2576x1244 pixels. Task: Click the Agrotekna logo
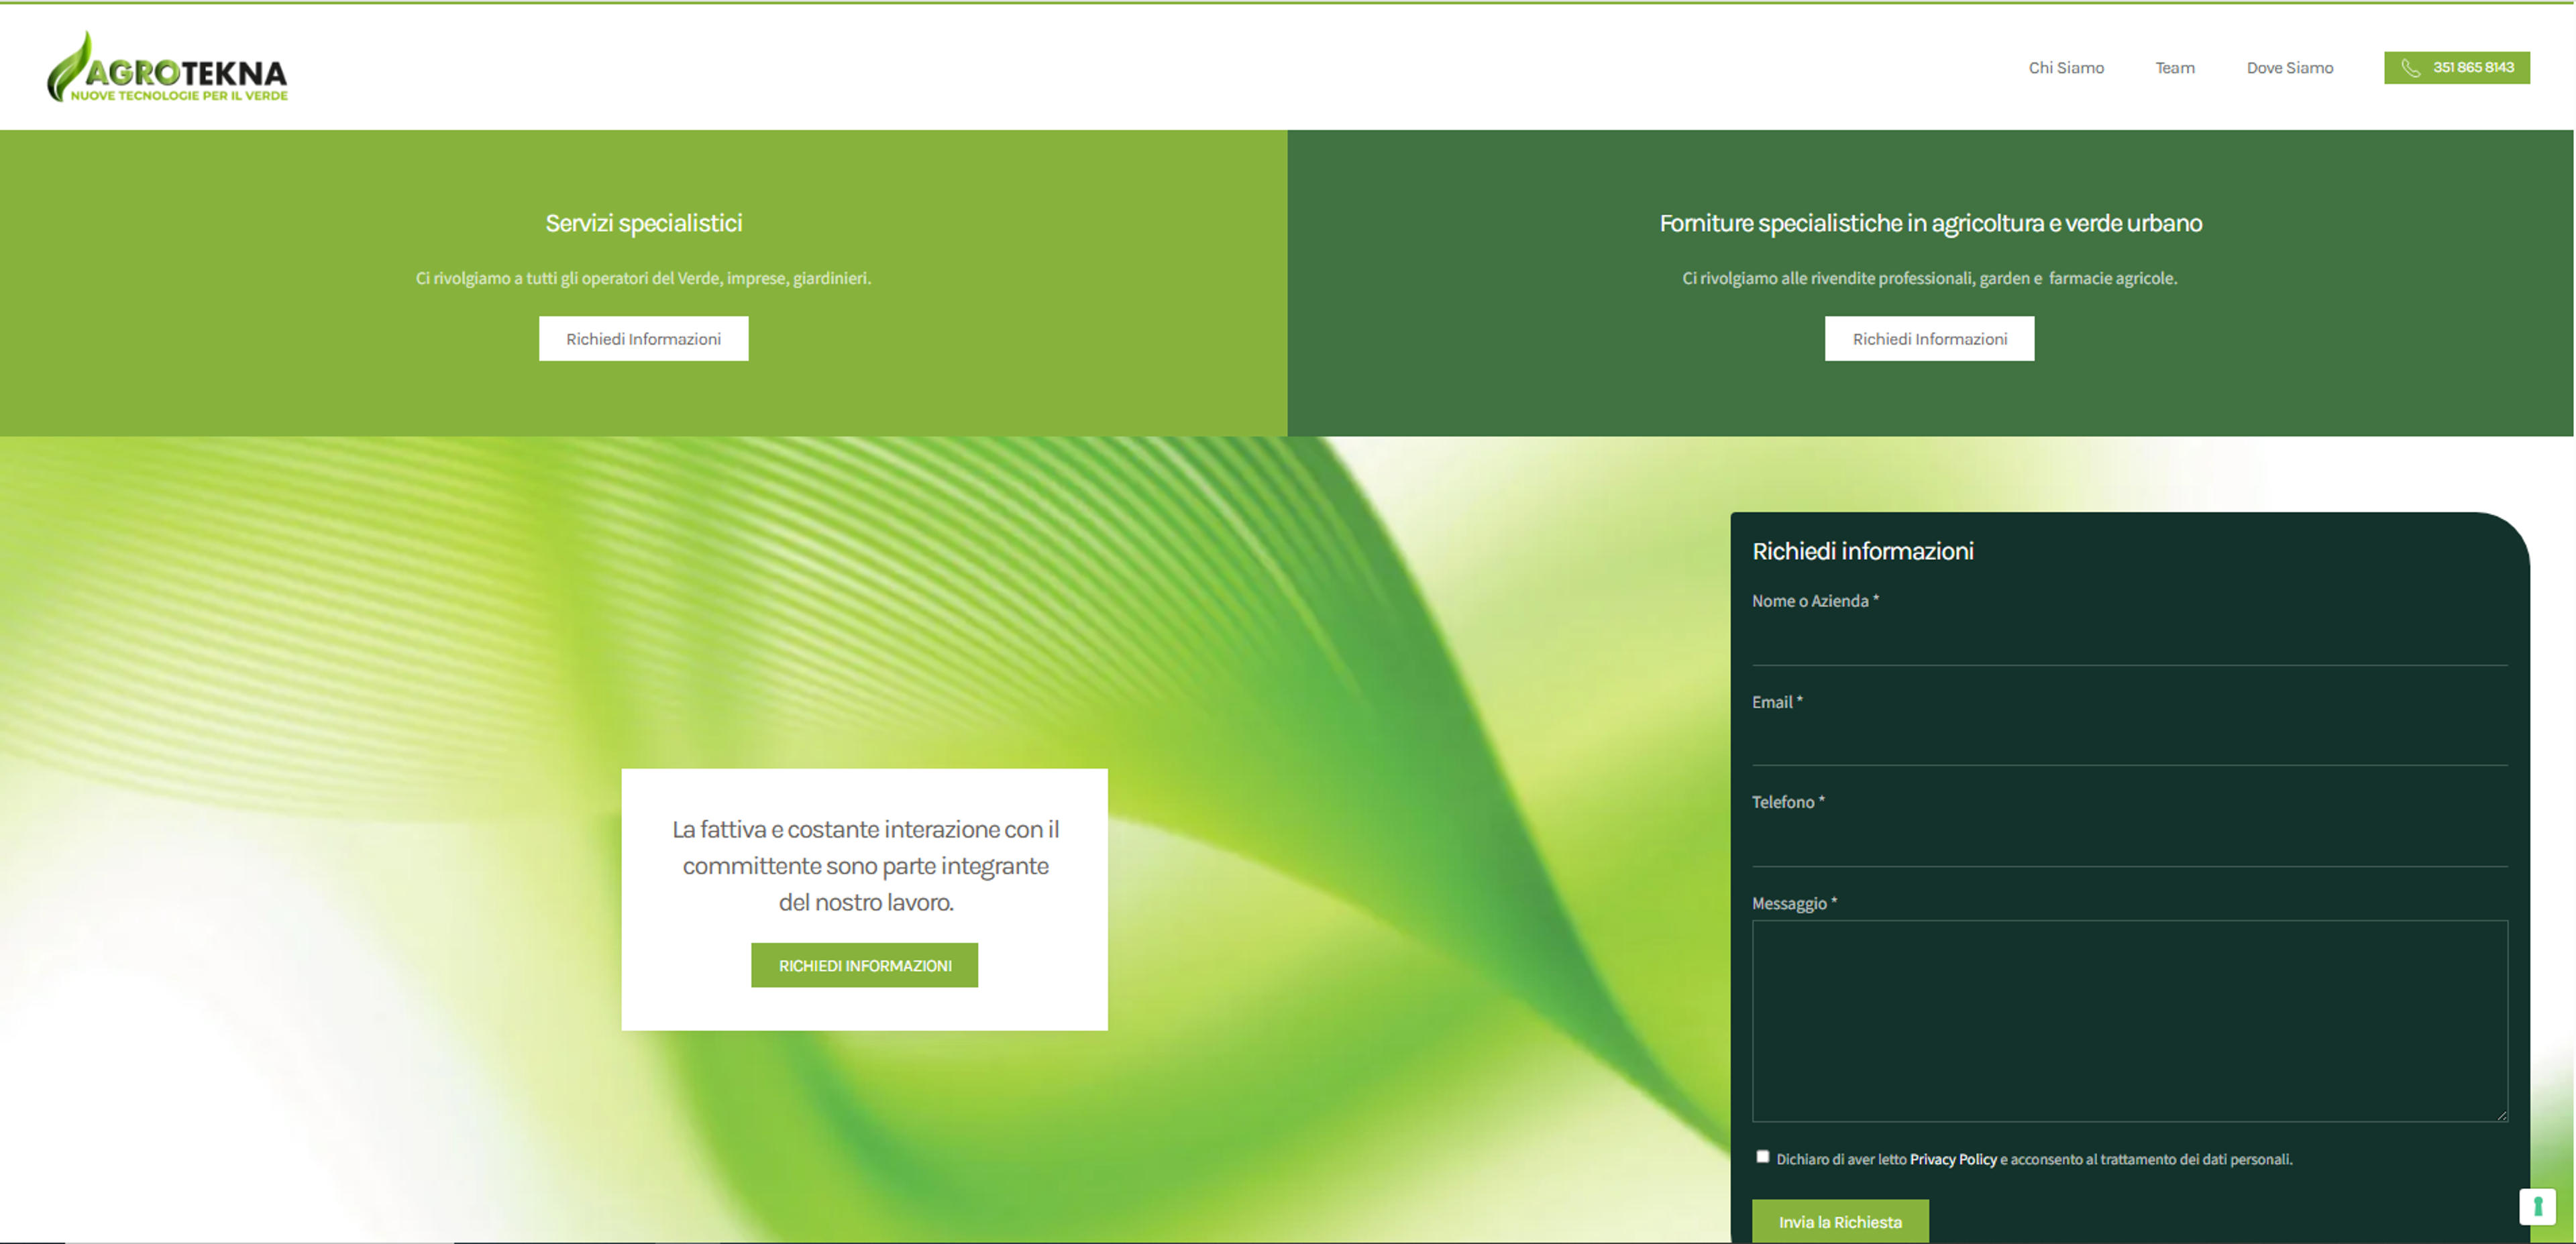point(167,67)
